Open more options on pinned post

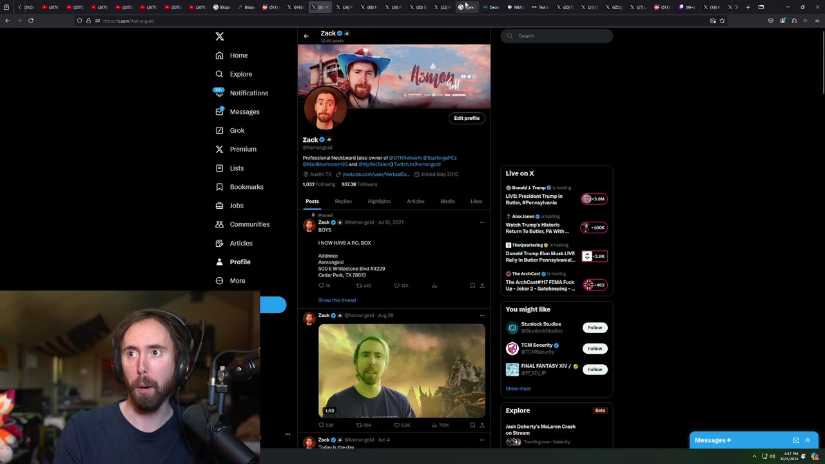coord(481,222)
